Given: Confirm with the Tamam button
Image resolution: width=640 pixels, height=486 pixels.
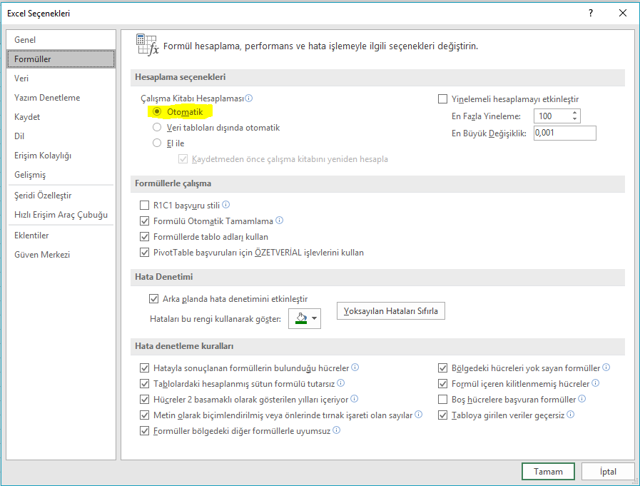Looking at the screenshot, I should pos(548,471).
